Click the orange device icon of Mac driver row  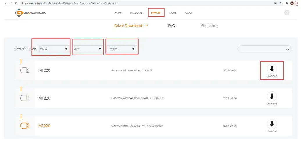tap(25, 126)
